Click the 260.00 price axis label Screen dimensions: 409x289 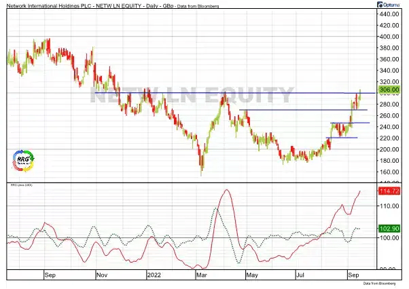tap(389, 115)
